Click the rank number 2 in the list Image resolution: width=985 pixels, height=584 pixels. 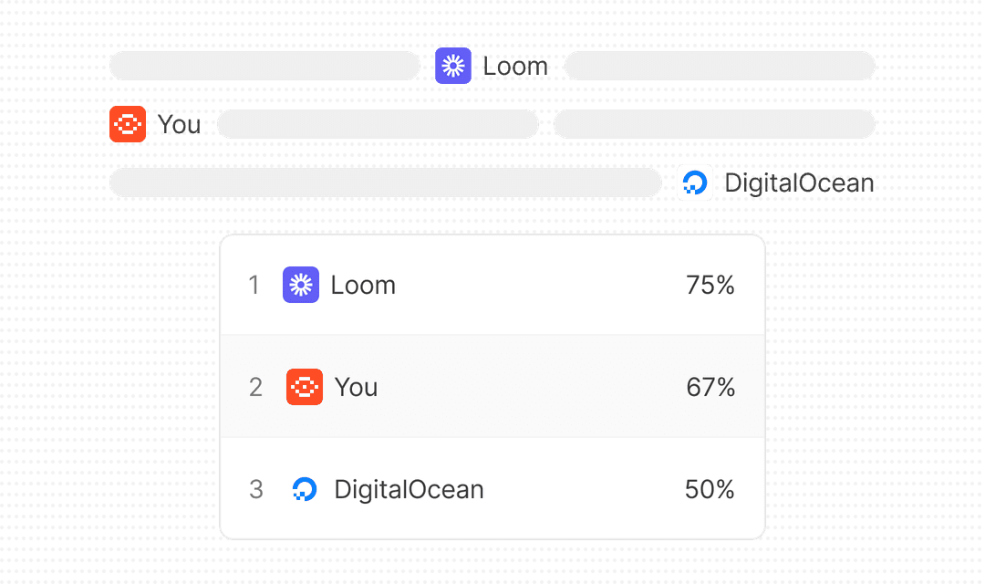coord(255,387)
